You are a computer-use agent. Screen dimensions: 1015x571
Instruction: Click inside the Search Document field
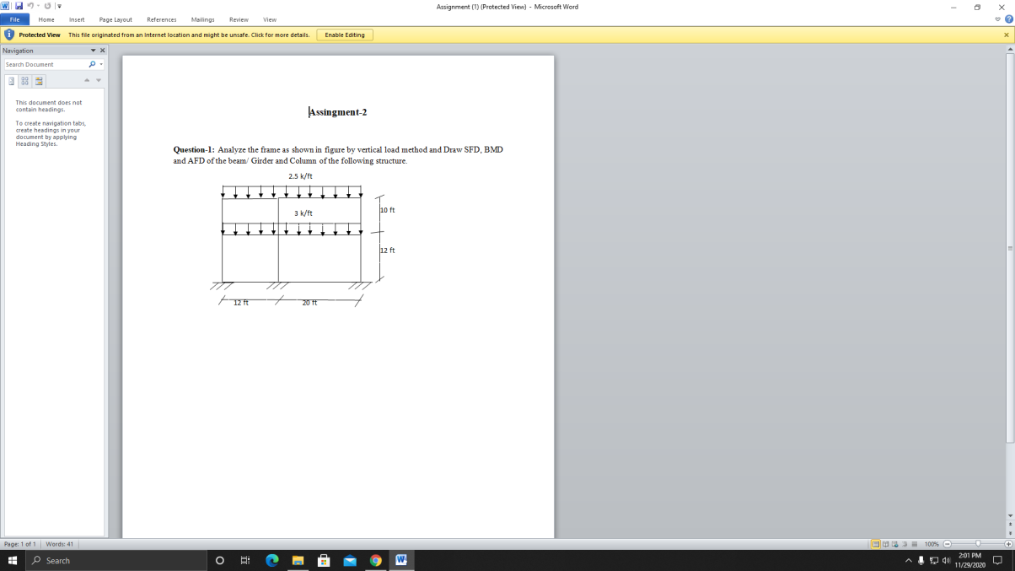pyautogui.click(x=46, y=64)
